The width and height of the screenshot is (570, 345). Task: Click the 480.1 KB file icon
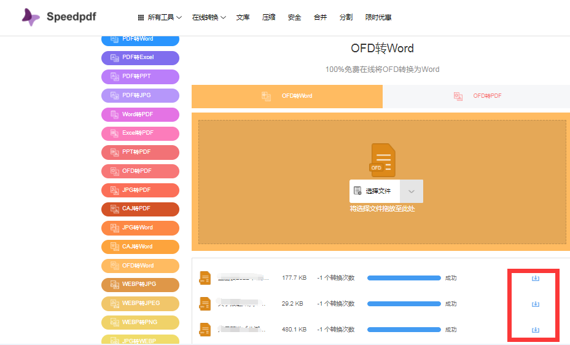click(205, 330)
